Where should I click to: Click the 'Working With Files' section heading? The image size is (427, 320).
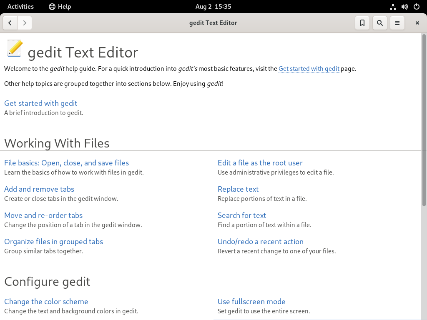coord(57,143)
